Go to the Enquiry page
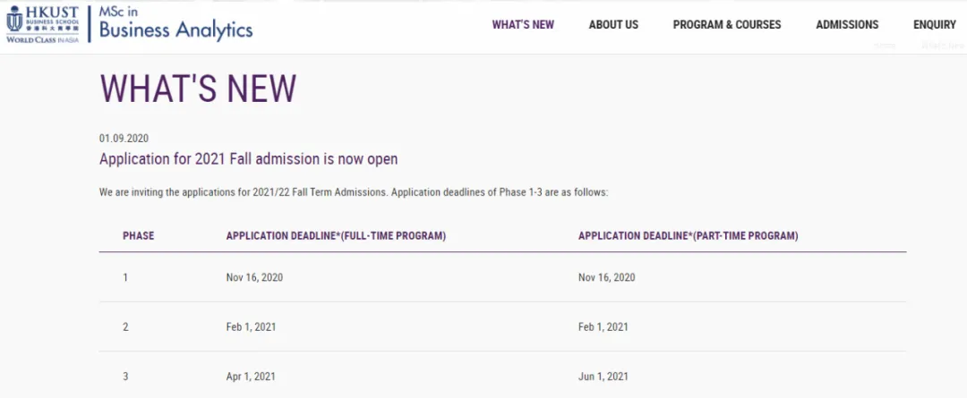Screen dimensions: 967x398 [x=934, y=25]
